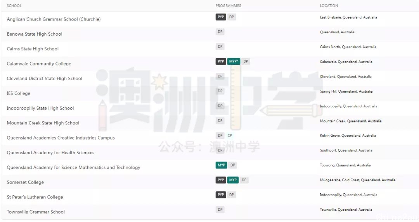419x222 pixels.
Task: Open Benowa State High School entry
Action: [35, 34]
